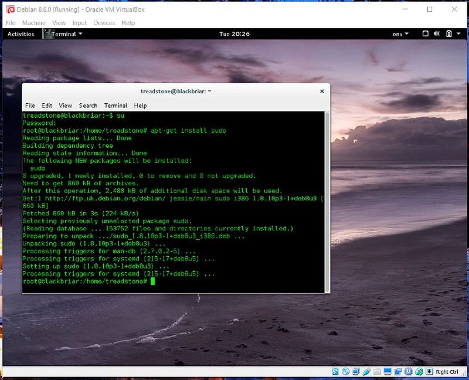Click '(Reading database ... 153752 files' line
The width and height of the screenshot is (469, 380).
(158, 229)
